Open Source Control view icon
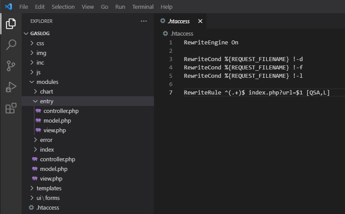The height and width of the screenshot is (214, 345). (11, 66)
